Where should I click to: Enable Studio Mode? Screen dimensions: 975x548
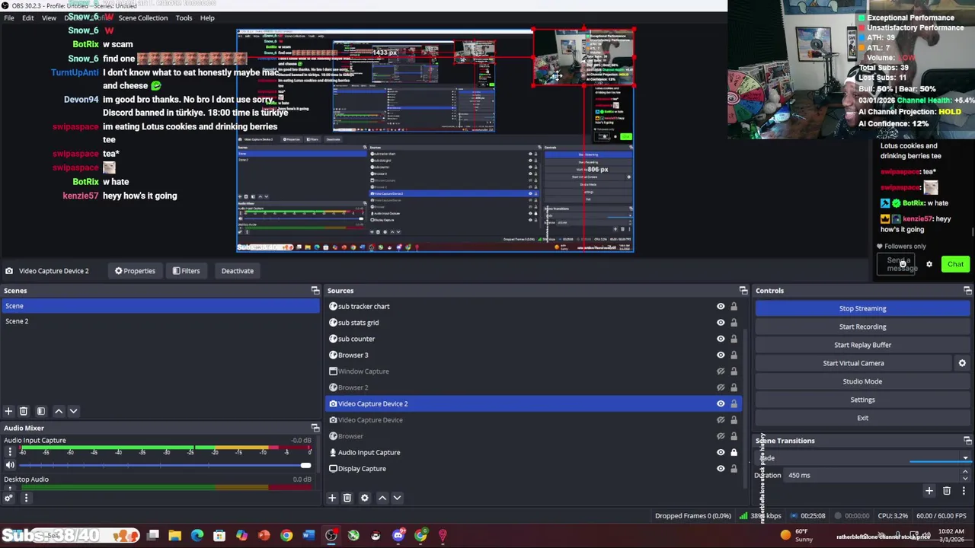point(862,381)
